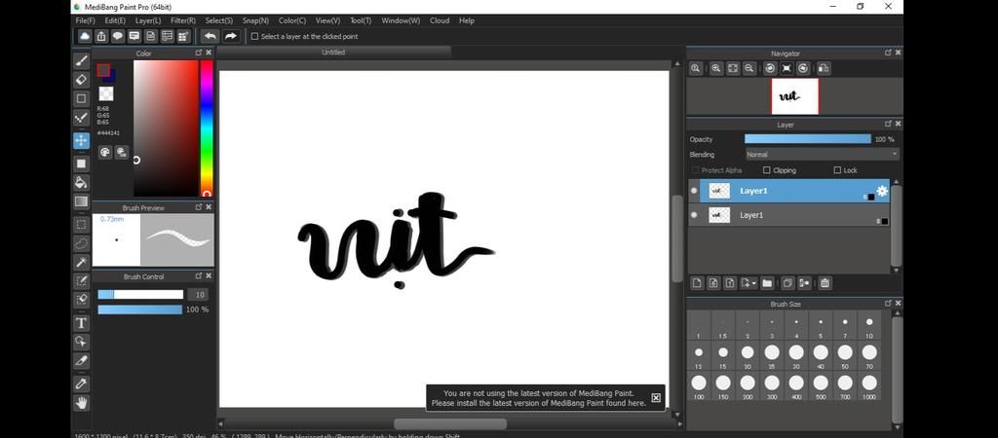Viewport: 998px width, 438px height.
Task: Close the Brush Control panel
Action: (209, 275)
